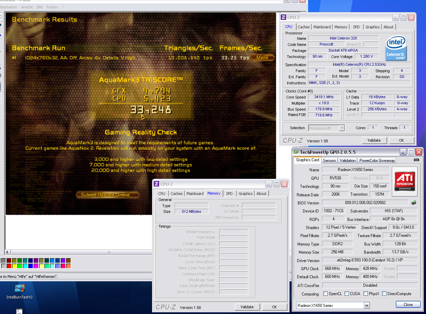This screenshot has height=314, width=426.
Task: Click the Z icon of the CPU-Z CPU window
Action: click(283, 18)
